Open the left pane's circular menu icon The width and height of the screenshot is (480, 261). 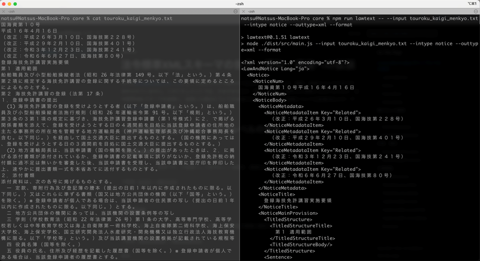click(235, 11)
